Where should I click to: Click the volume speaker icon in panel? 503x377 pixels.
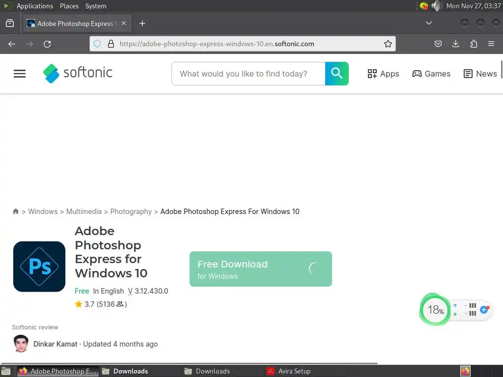point(436,6)
